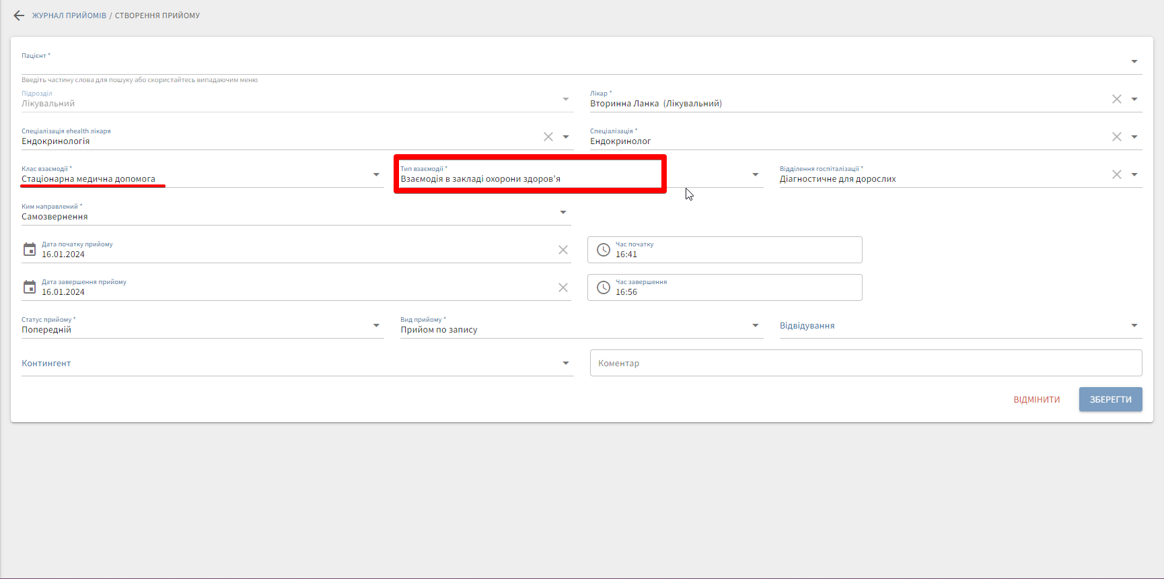Open Клас взаємодії dropdown

[376, 174]
